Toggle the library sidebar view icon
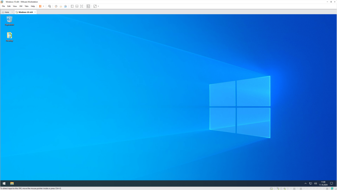 pos(72,6)
